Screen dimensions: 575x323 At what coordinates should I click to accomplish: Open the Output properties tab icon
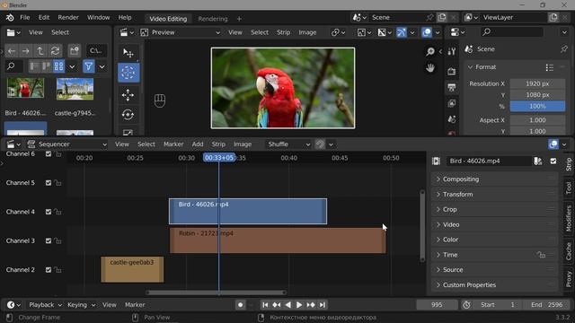(451, 88)
